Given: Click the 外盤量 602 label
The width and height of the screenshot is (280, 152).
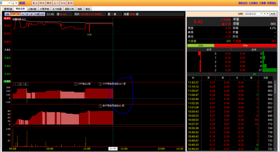Looking at the screenshot, I should click(254, 41).
